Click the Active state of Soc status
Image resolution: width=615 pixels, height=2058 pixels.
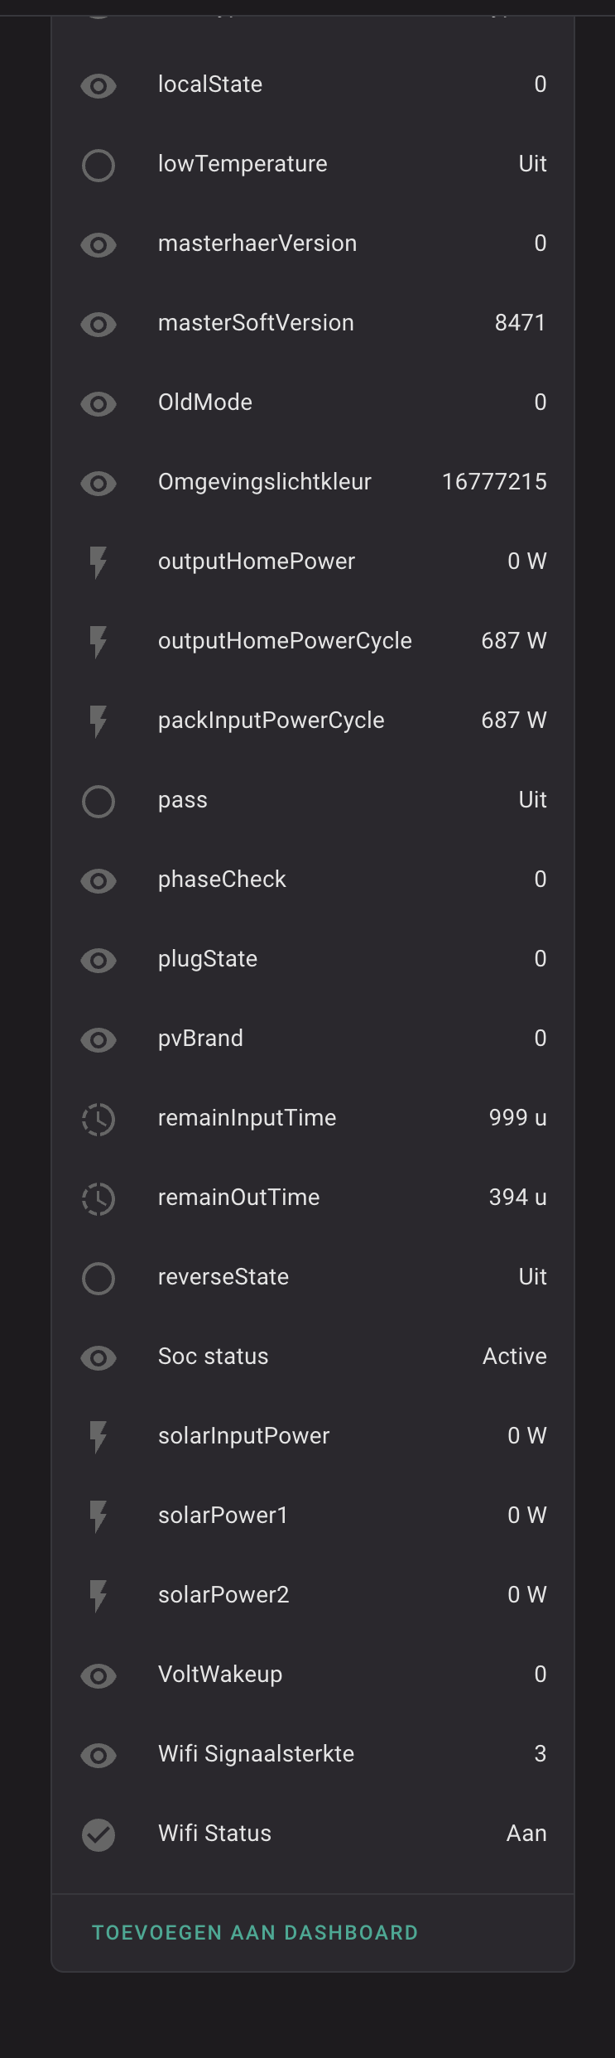tap(514, 1357)
